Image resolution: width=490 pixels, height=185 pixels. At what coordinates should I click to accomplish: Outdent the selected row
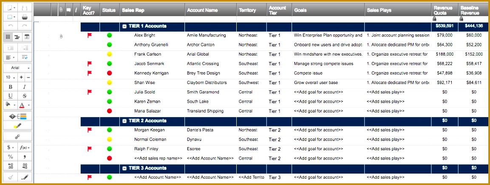coord(10,48)
